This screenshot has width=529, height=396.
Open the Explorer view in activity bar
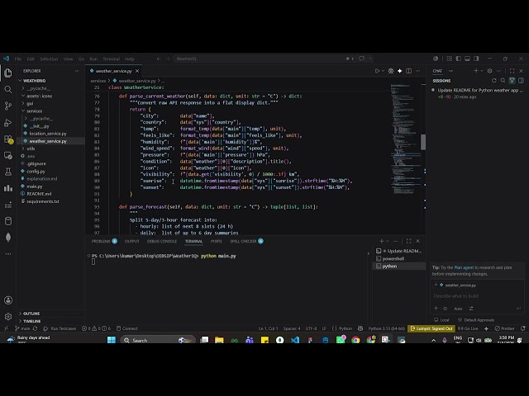pos(8,73)
